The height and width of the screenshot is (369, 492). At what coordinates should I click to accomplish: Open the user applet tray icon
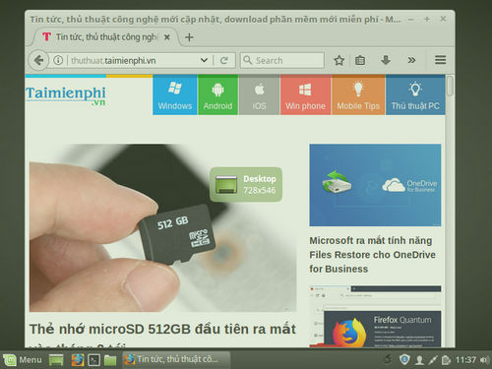(419, 360)
